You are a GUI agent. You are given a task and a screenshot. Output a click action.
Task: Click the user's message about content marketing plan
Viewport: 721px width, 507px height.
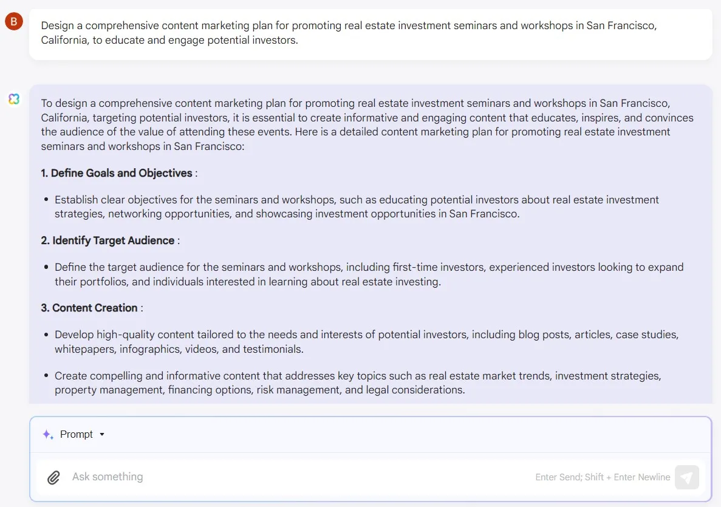point(349,33)
